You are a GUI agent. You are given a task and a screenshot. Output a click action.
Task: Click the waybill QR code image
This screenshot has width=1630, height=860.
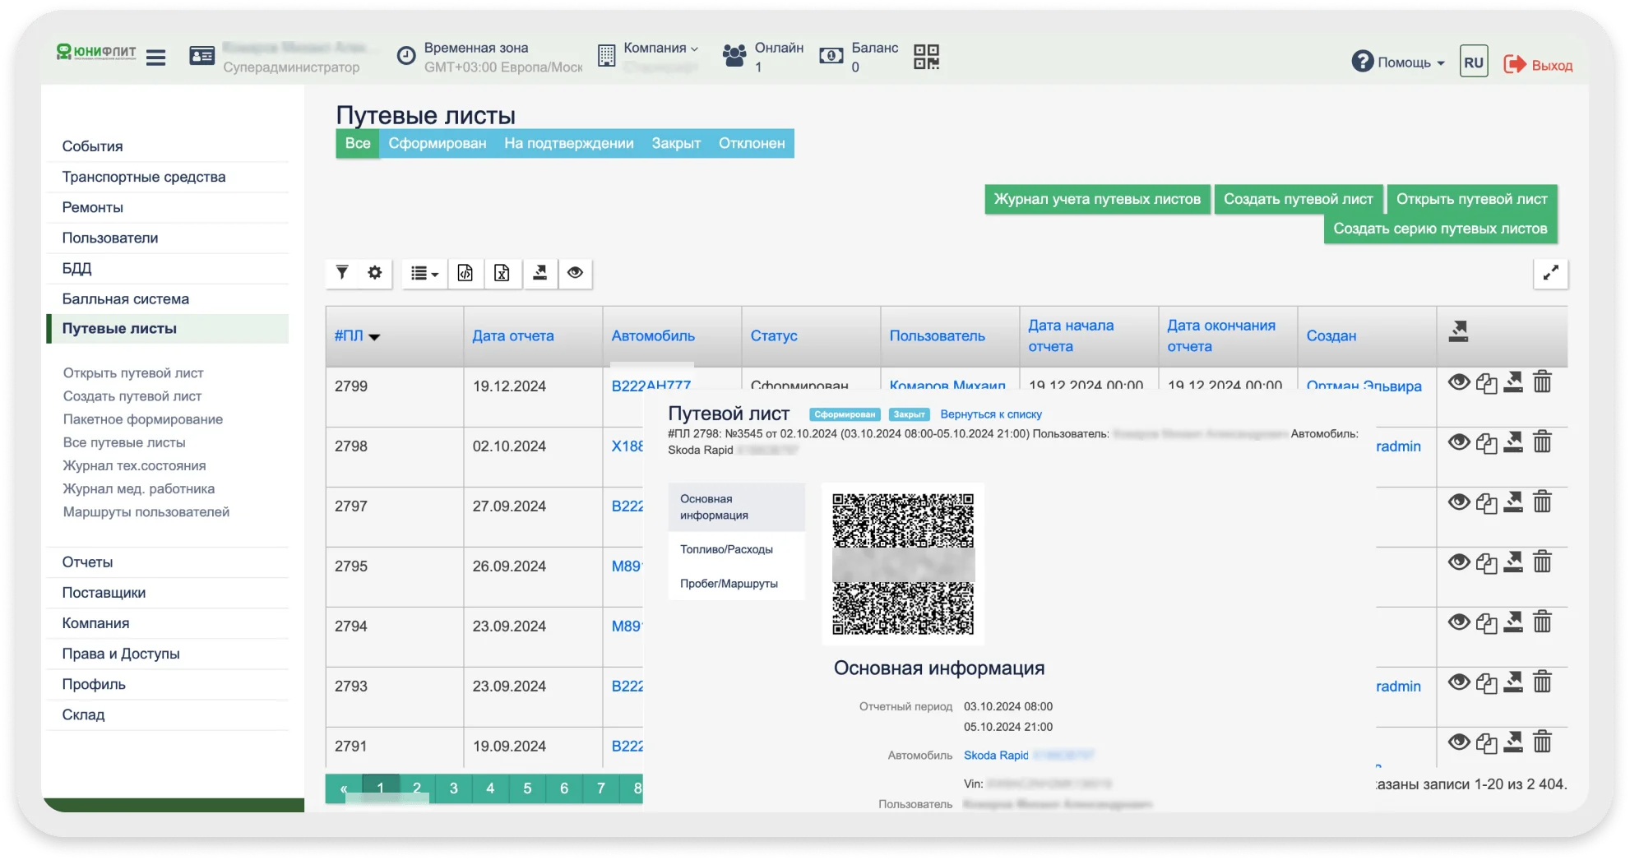(x=903, y=564)
